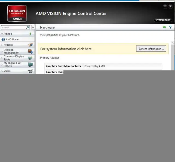Click the 'Hardware' page title
Screen dimensions: 175x162
point(47,27)
